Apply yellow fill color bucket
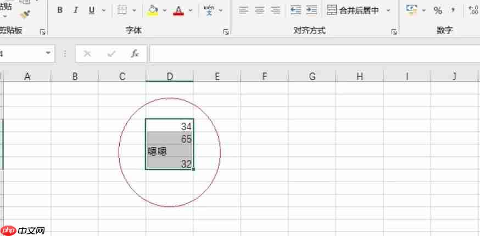 [153, 10]
